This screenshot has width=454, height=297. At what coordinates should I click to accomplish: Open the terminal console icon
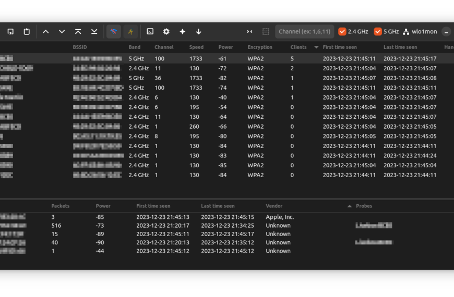(150, 31)
